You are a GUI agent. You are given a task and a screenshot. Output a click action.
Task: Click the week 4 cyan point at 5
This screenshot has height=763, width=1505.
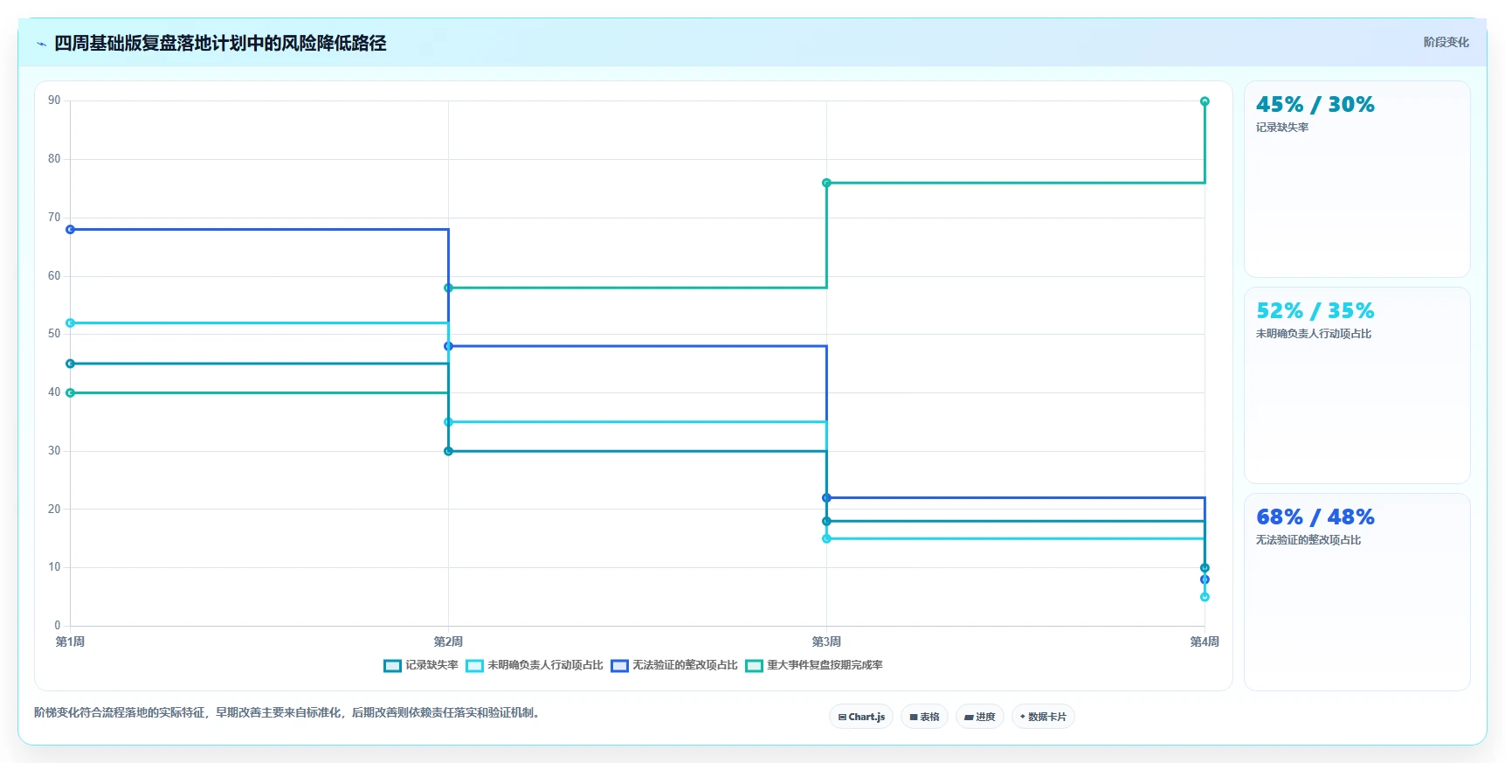click(x=1205, y=597)
